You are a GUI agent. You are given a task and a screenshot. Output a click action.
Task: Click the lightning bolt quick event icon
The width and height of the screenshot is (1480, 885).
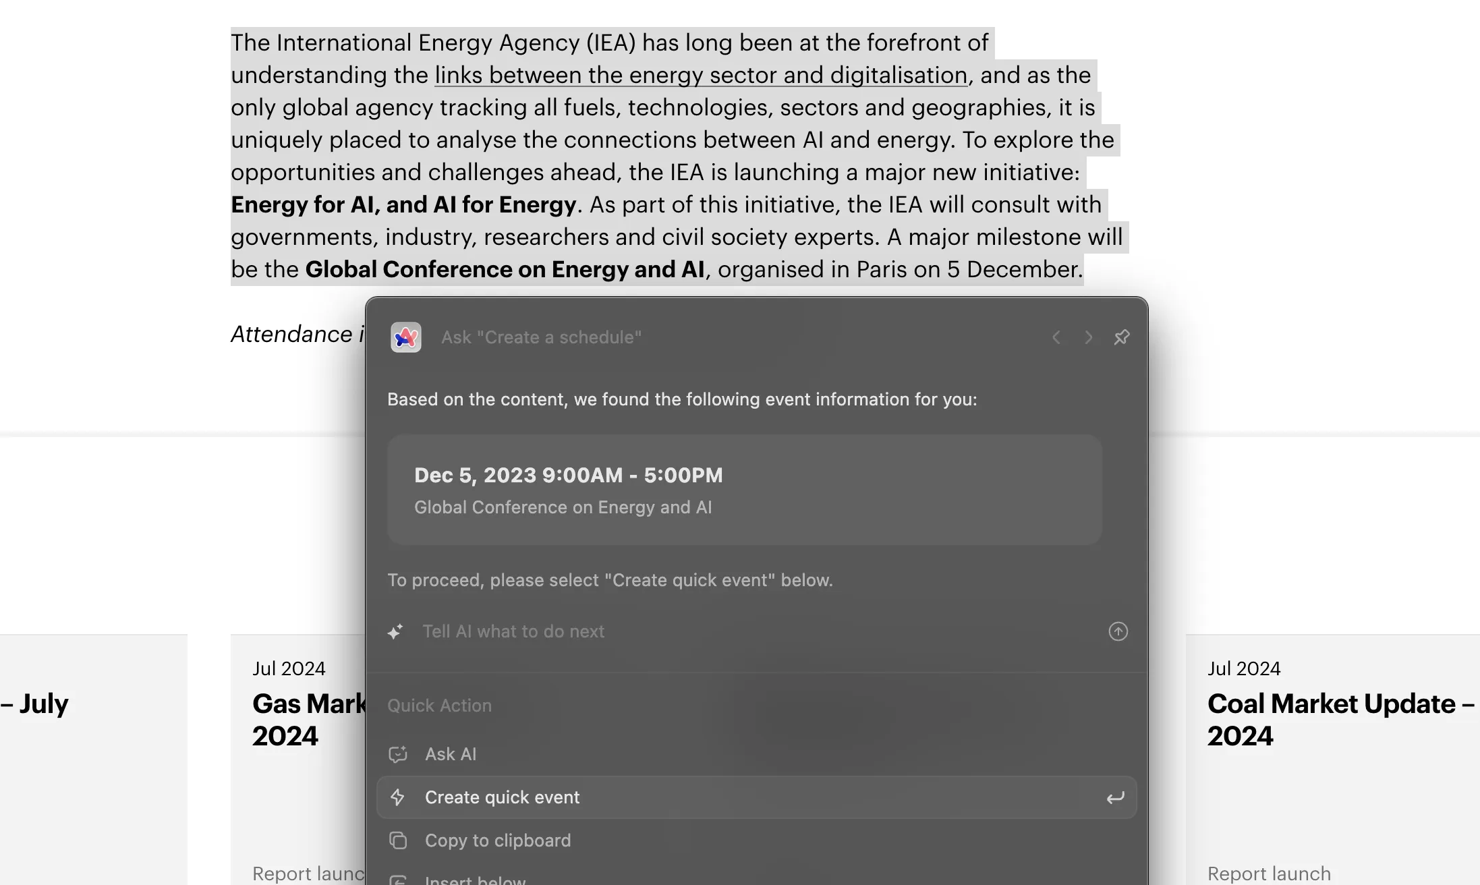click(x=398, y=797)
